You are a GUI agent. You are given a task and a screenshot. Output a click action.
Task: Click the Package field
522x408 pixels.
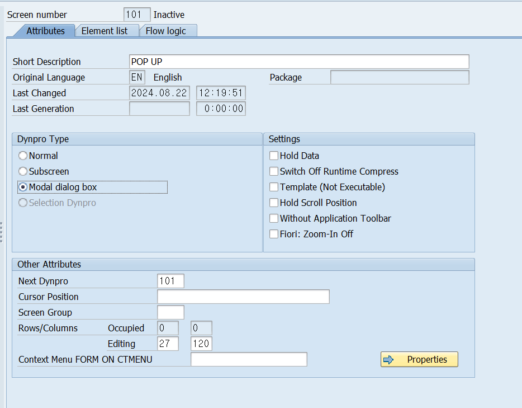[400, 77]
